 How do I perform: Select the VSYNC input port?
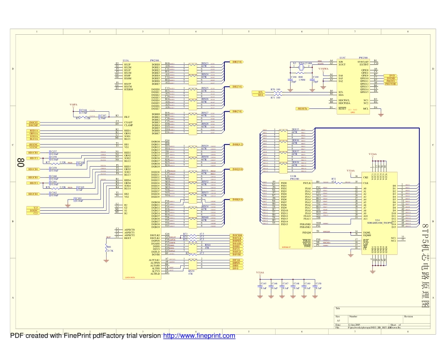(33, 147)
